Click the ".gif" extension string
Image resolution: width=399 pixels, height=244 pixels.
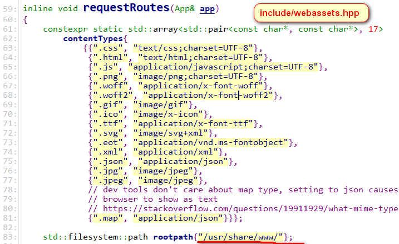(108, 104)
